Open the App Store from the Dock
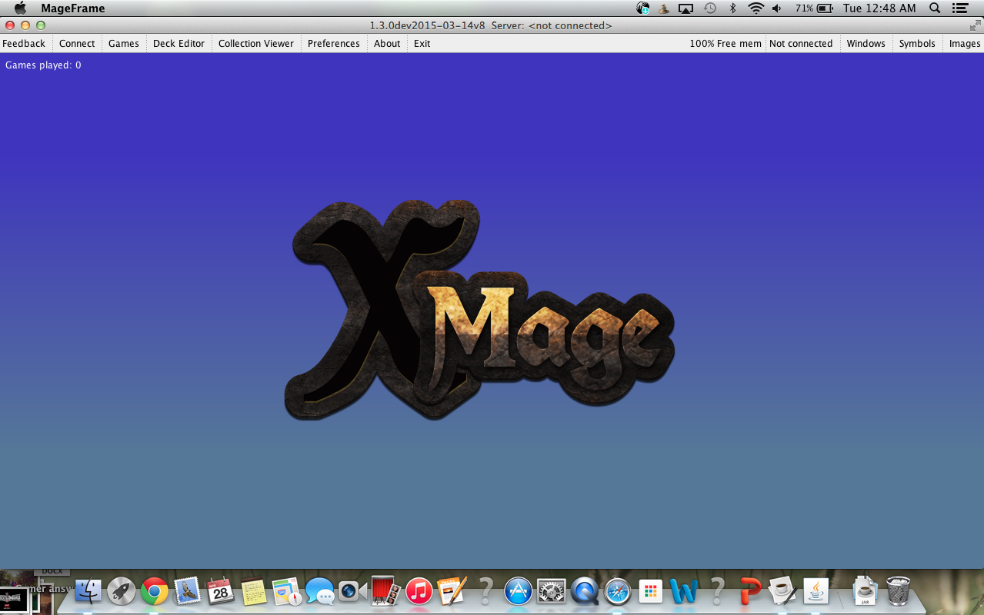 pos(519,591)
